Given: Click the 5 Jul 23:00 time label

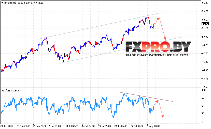Looking at the screenshot, I should tap(55, 126).
